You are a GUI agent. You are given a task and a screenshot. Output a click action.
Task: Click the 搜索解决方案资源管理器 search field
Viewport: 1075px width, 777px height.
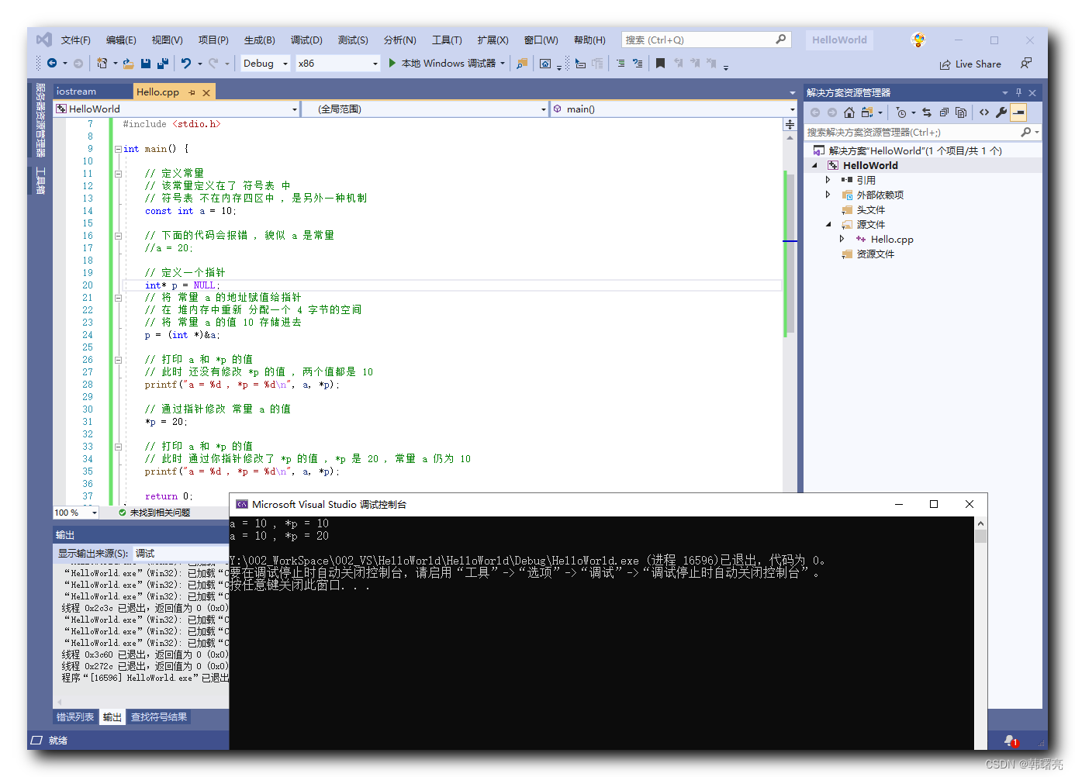pyautogui.click(x=921, y=133)
